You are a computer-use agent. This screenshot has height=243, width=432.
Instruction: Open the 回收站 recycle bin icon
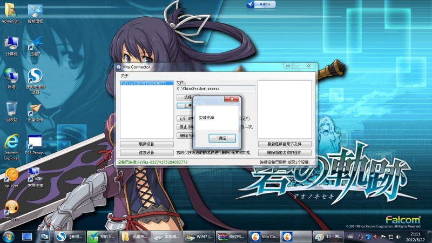coord(11,112)
